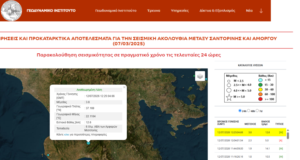Open the Νέα menu
Viewport: 300px width, 160px height.
(249, 11)
